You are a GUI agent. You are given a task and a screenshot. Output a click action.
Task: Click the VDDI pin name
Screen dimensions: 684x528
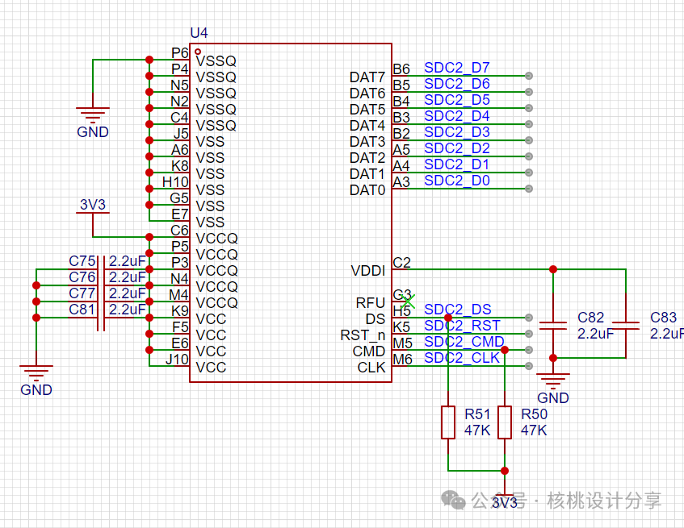368,271
